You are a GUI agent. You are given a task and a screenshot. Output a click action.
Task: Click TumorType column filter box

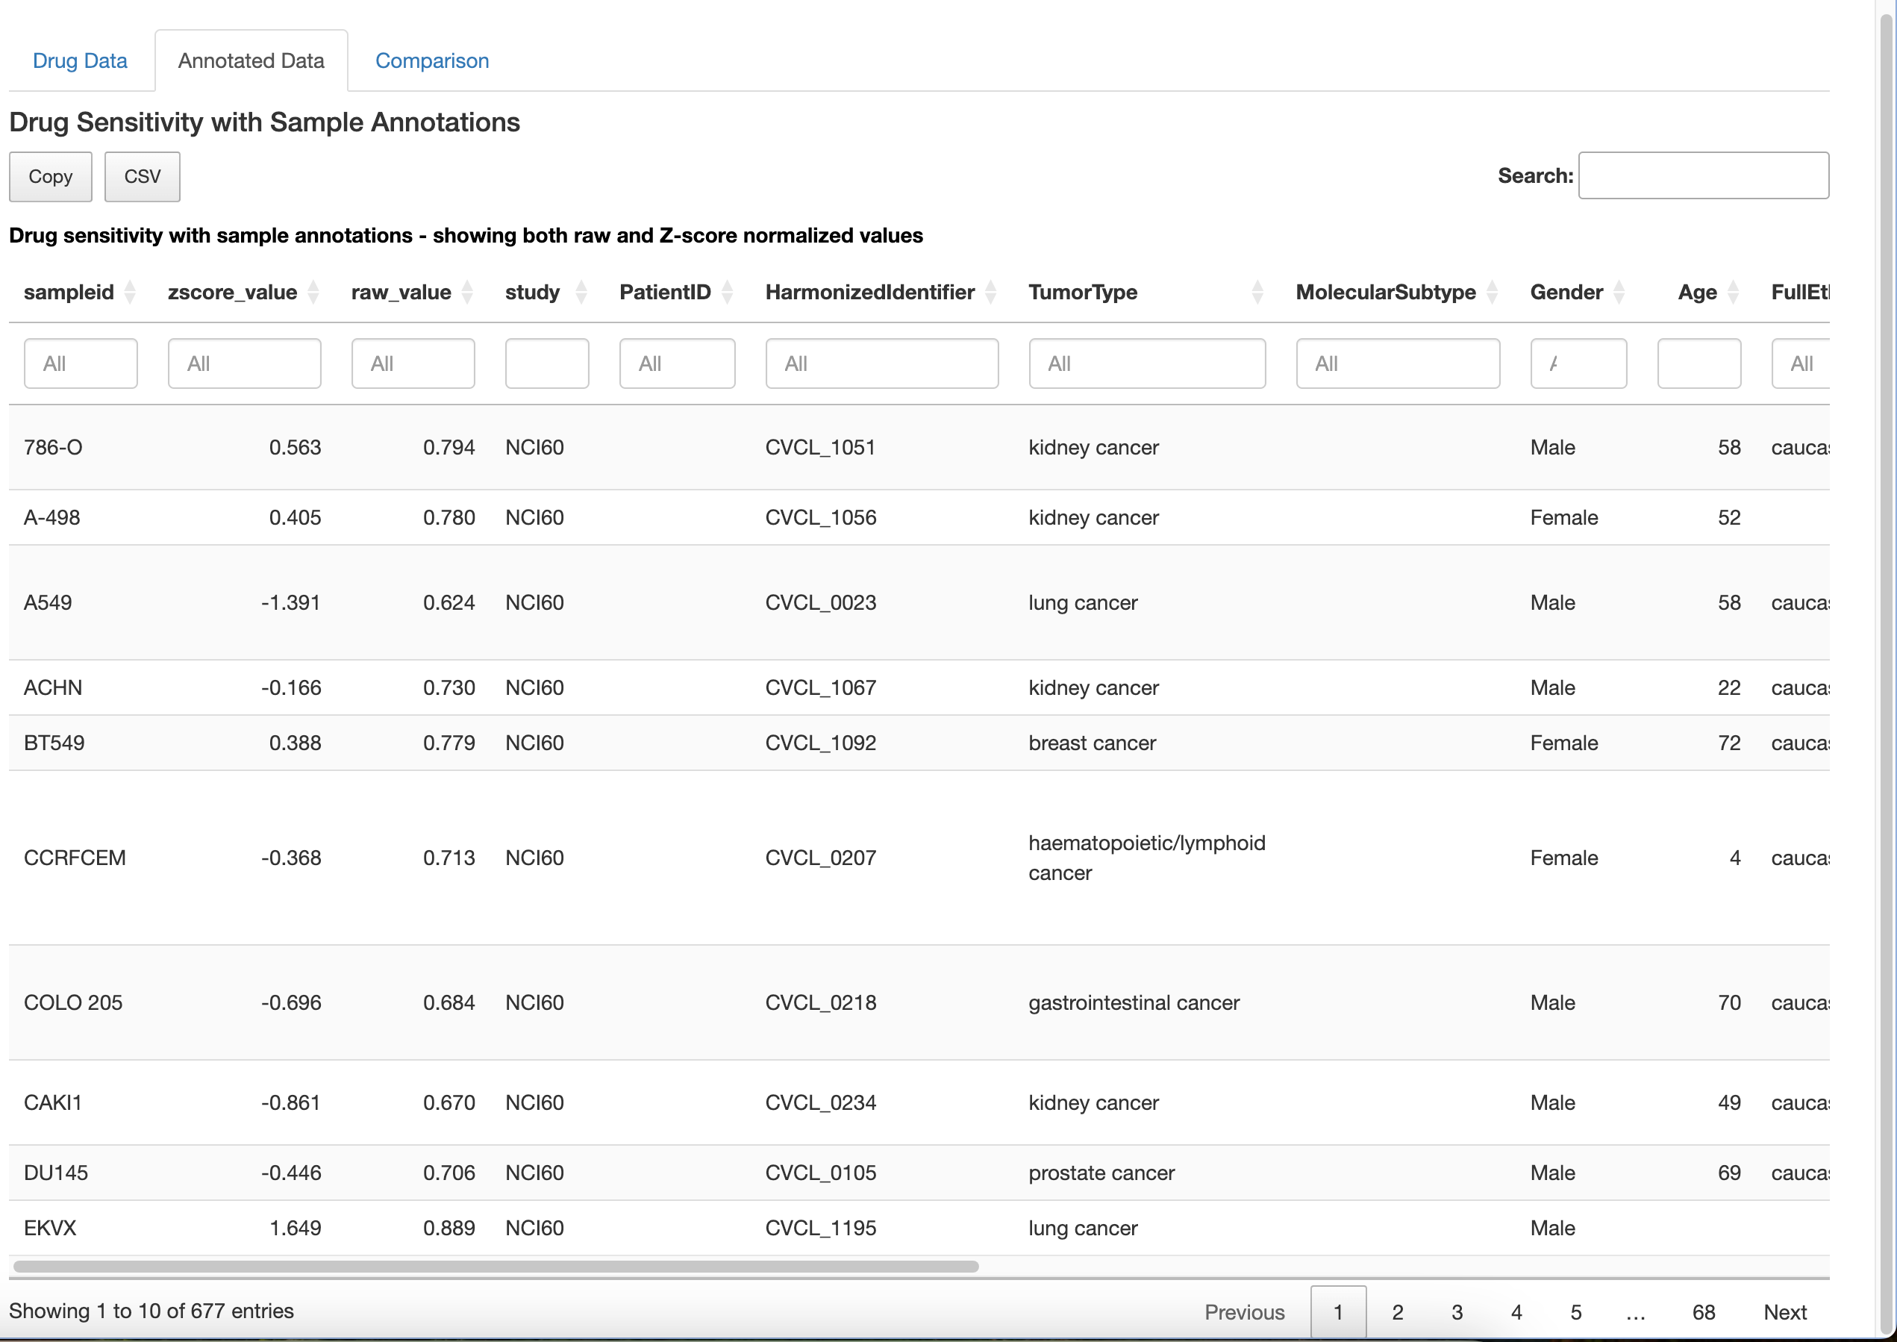pyautogui.click(x=1147, y=363)
